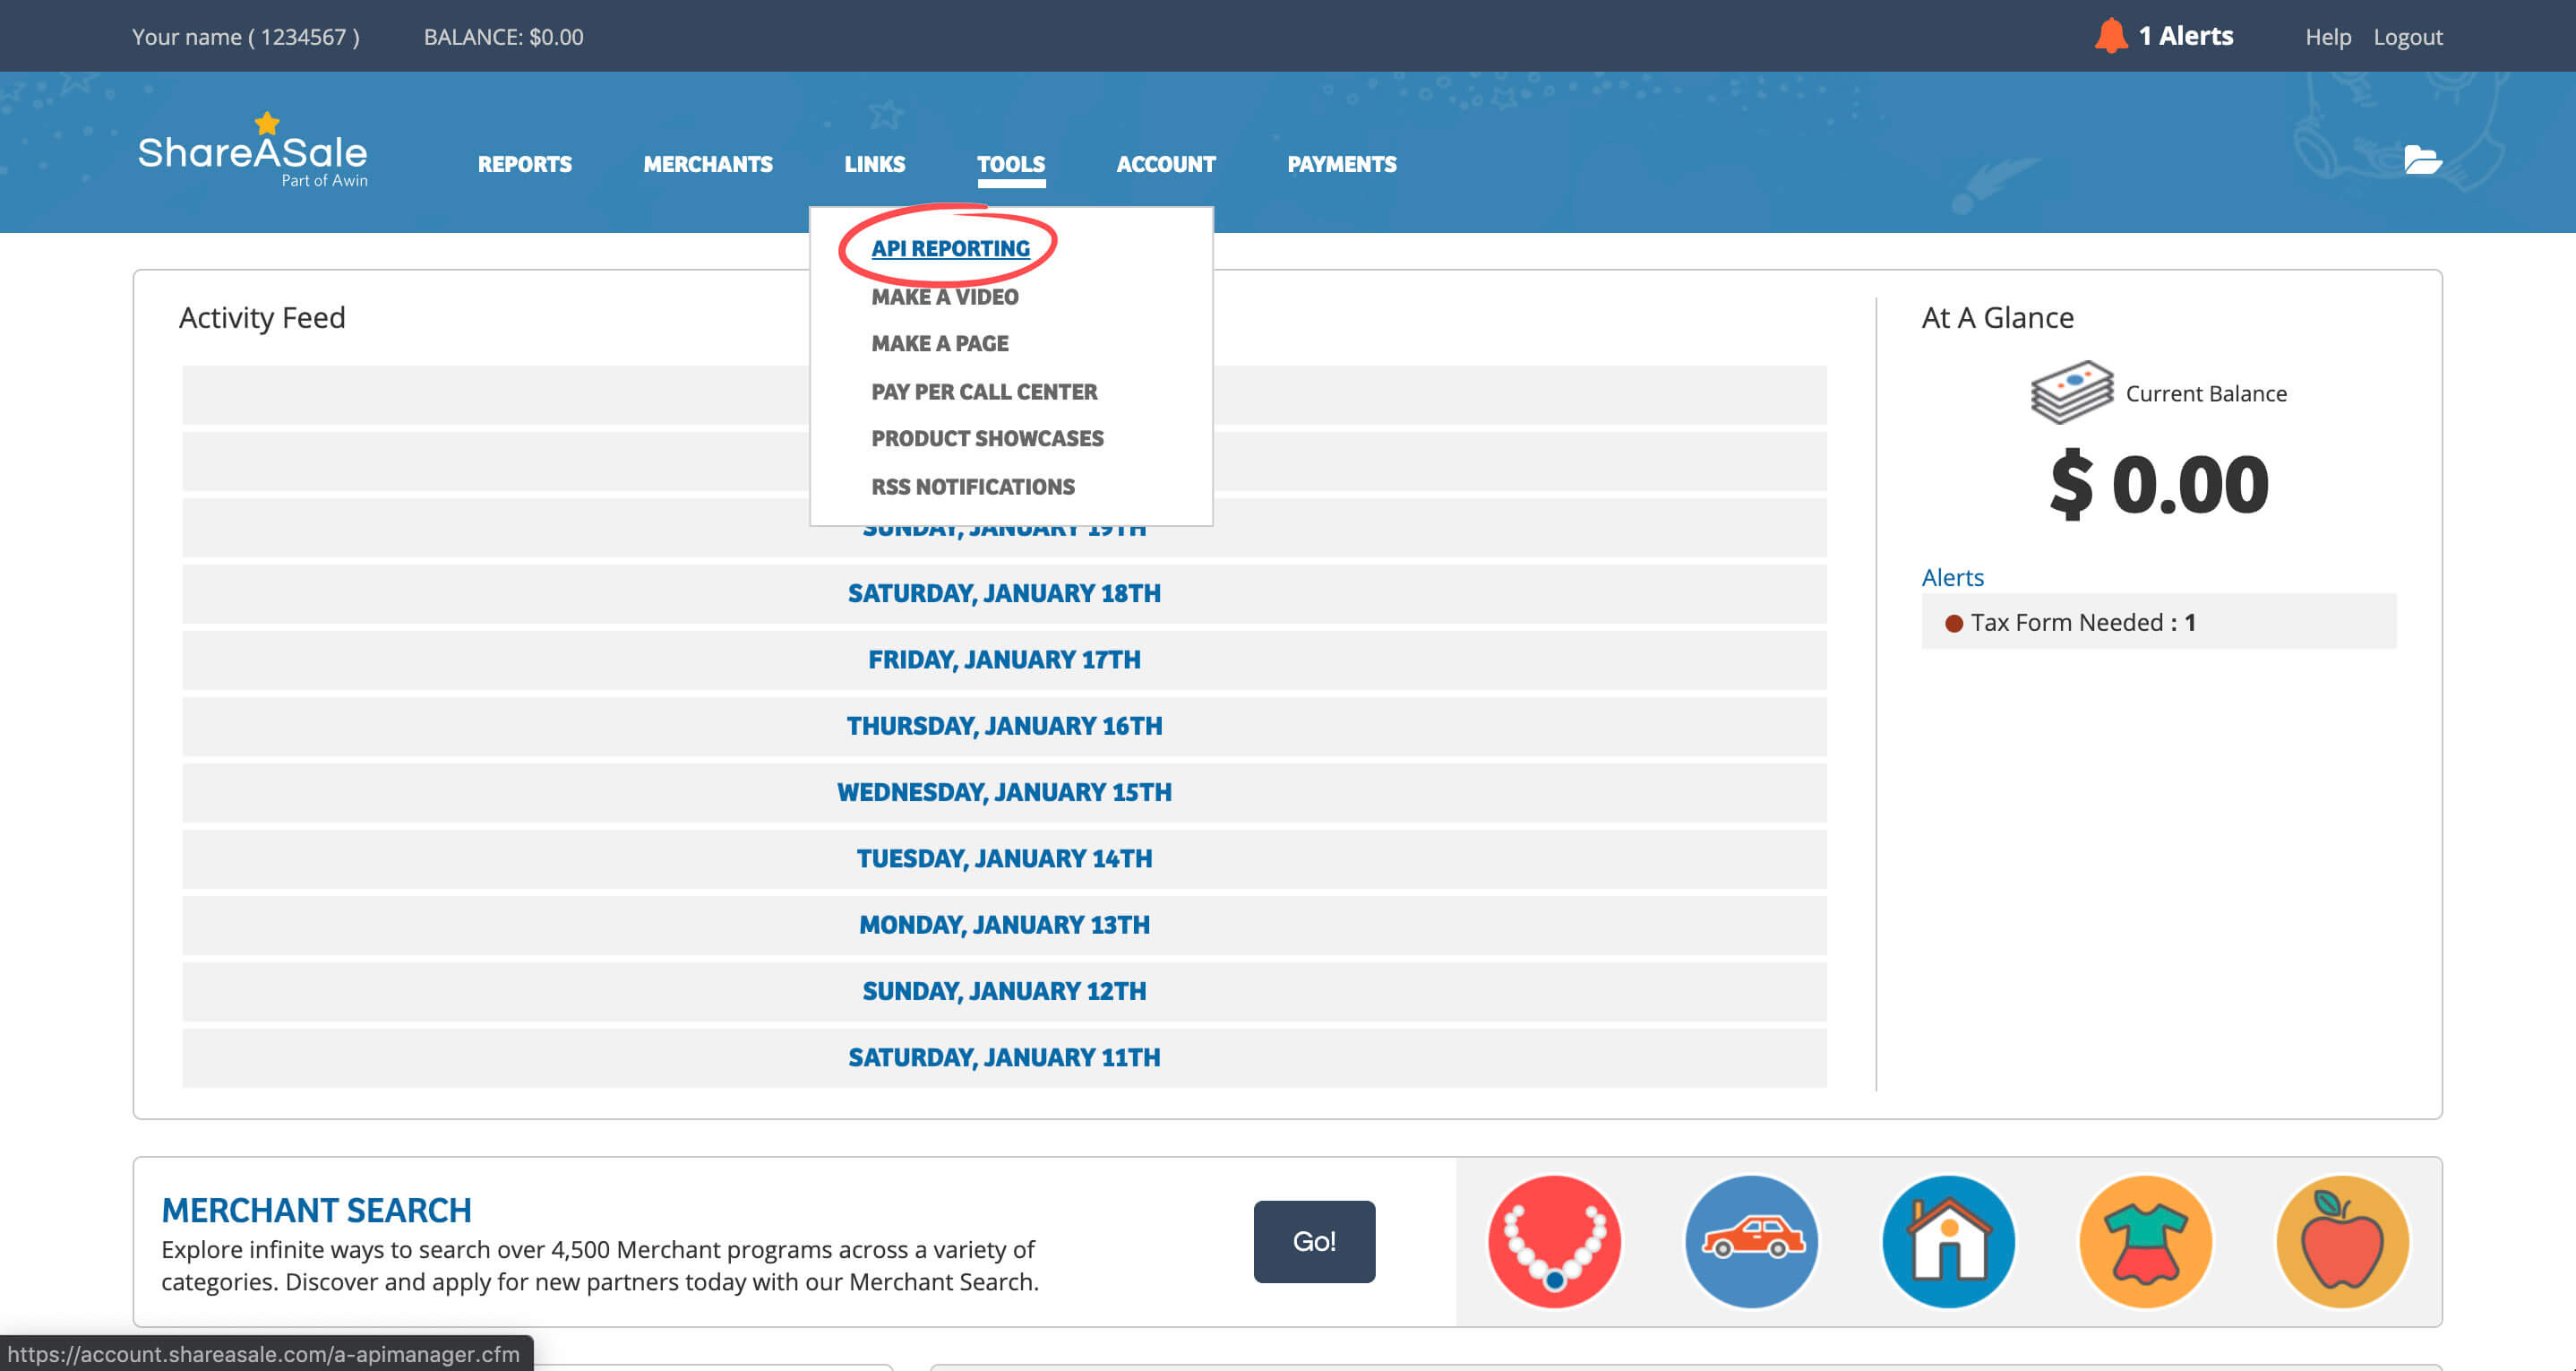Click the Activity Feed heading
Screen dimensions: 2576x1371
[x=262, y=317]
